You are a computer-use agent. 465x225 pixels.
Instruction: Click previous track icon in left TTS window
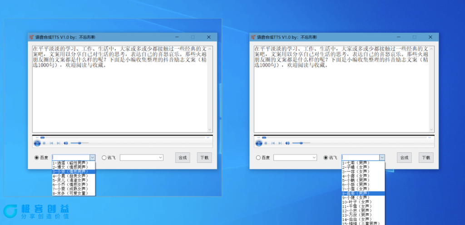pyautogui.click(x=51, y=143)
